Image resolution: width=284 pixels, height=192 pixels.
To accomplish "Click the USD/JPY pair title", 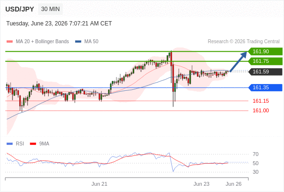I will tap(20, 9).
